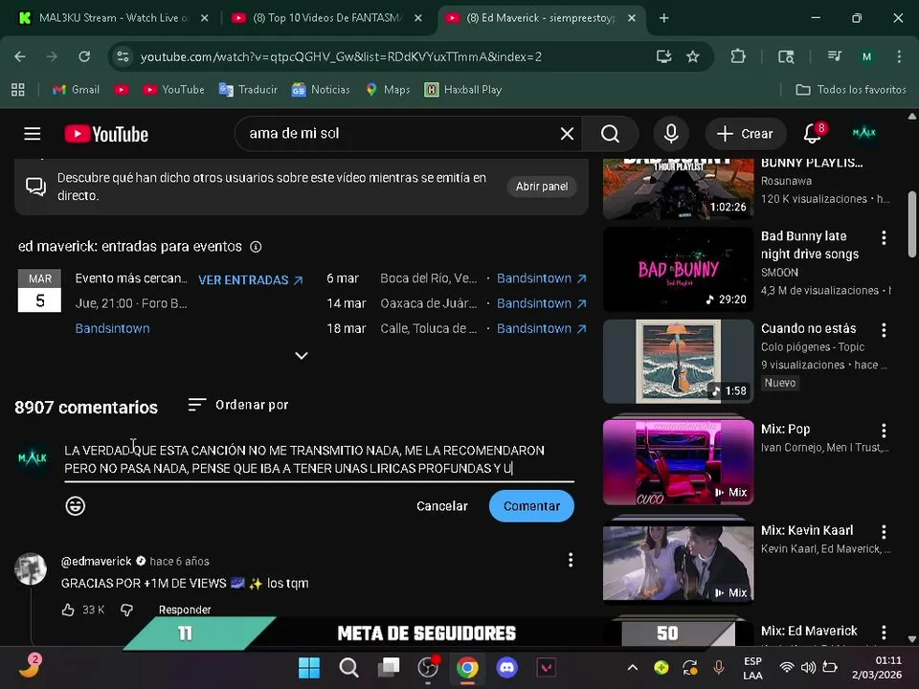Open a new browser tab
This screenshot has height=689, width=919.
pos(663,18)
